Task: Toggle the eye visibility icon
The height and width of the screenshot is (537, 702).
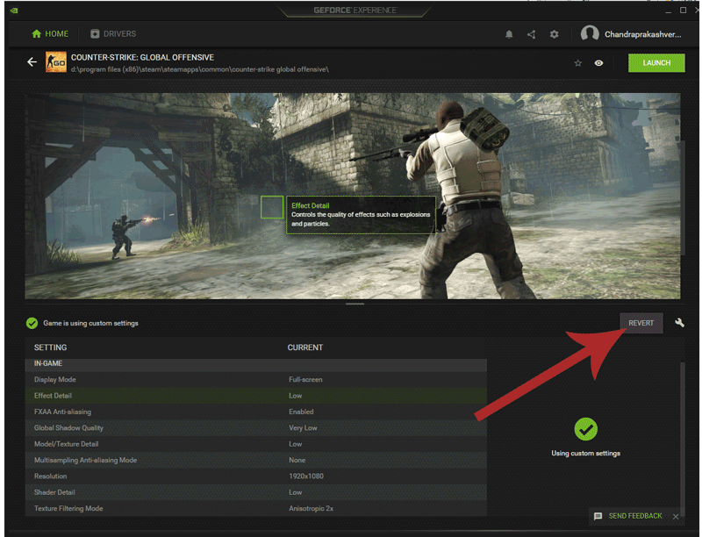Action: coord(598,63)
